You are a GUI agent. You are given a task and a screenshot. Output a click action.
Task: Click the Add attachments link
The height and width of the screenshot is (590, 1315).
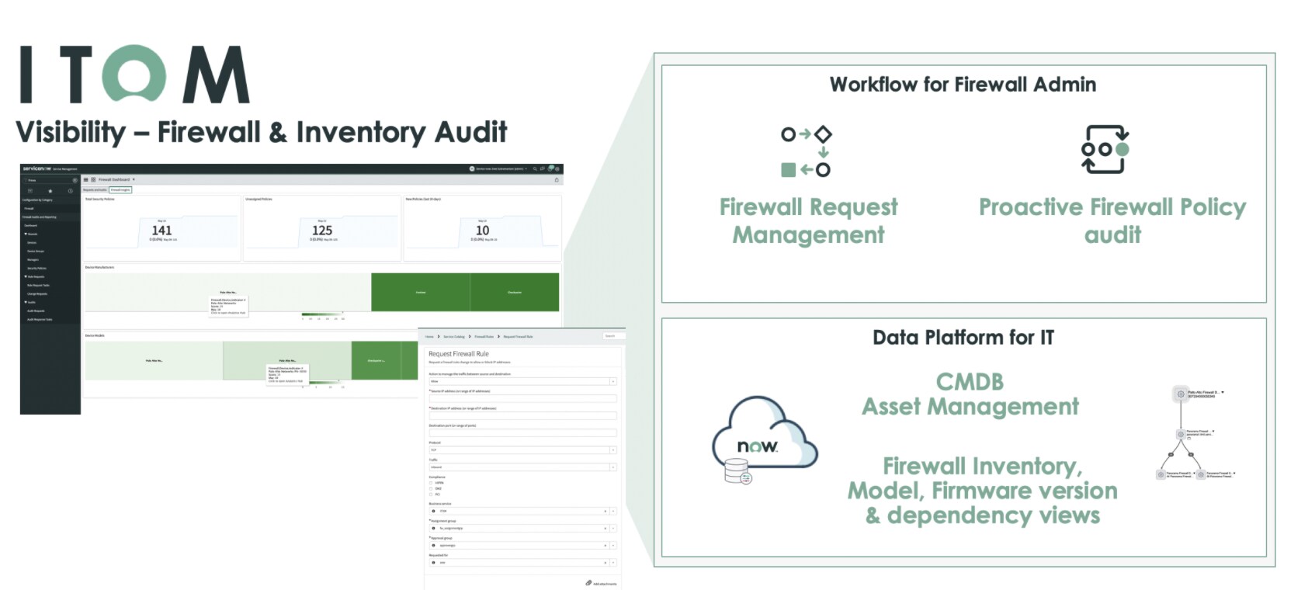[x=605, y=584]
